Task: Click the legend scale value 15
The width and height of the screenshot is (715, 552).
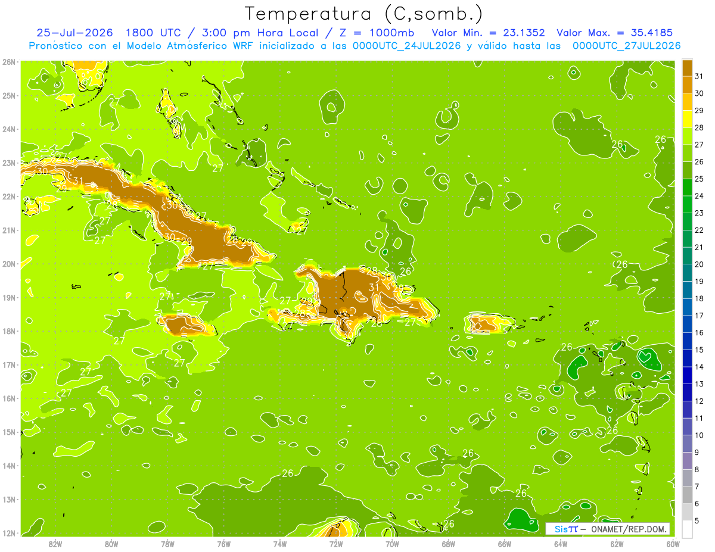Action: coord(700,350)
